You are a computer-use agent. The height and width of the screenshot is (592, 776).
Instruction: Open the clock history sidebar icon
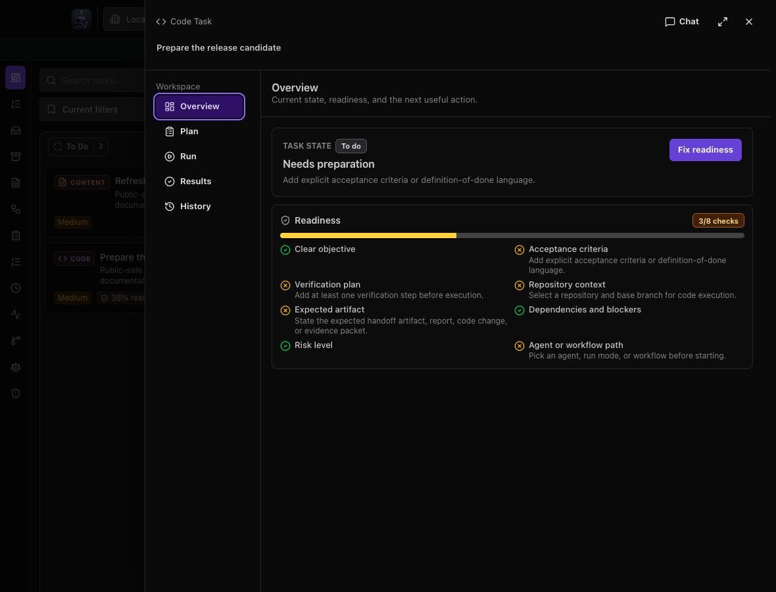[16, 288]
